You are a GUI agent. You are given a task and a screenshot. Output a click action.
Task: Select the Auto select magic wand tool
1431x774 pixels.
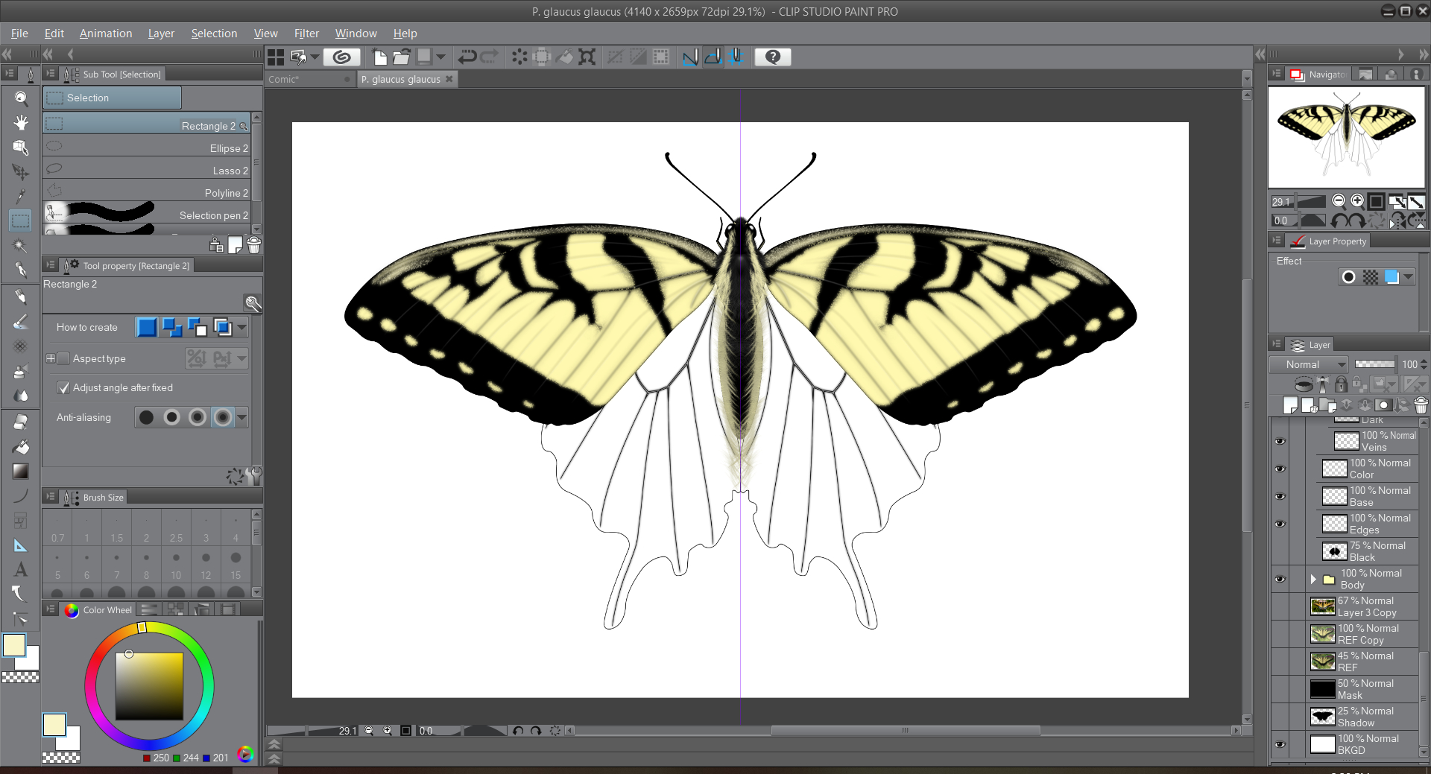pos(21,245)
